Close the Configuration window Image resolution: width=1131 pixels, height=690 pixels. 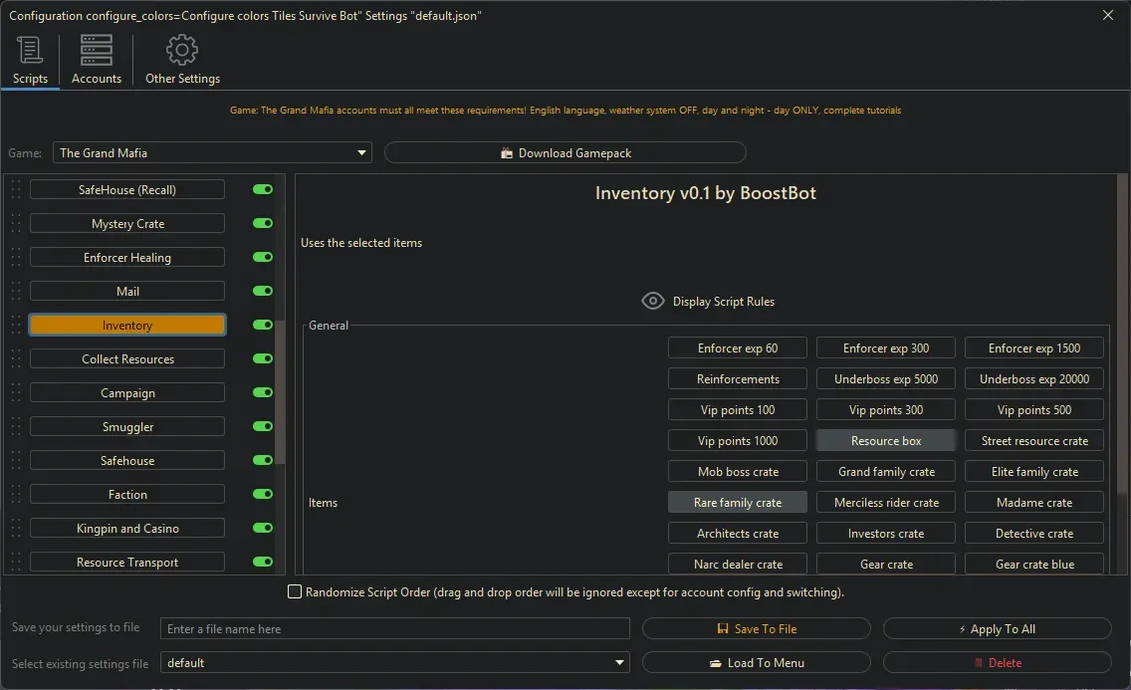pos(1108,15)
